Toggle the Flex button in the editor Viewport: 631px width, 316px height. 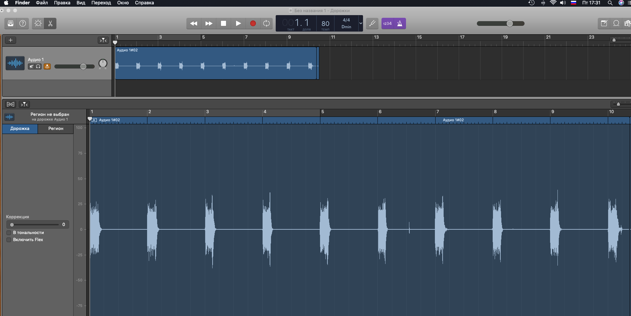pos(10,104)
